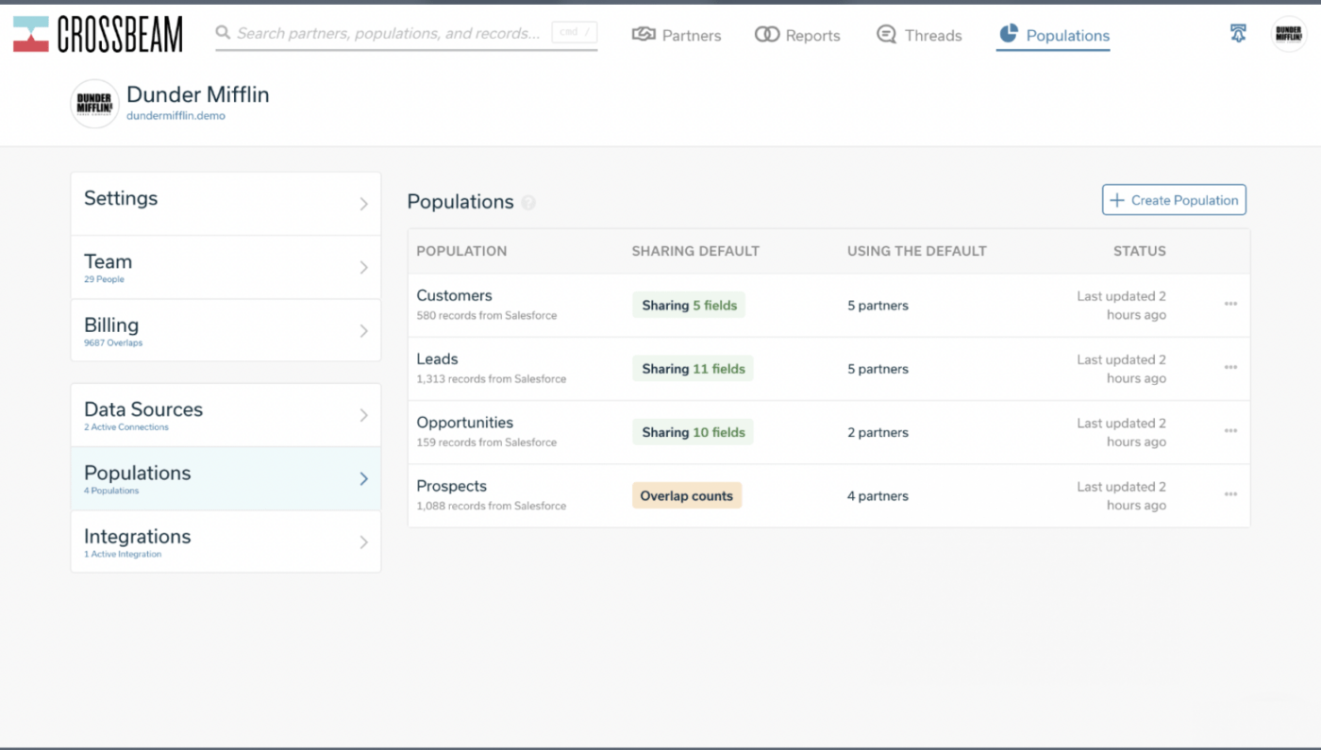
Task: Click '4 partners' in the Prospects row
Action: click(x=878, y=496)
